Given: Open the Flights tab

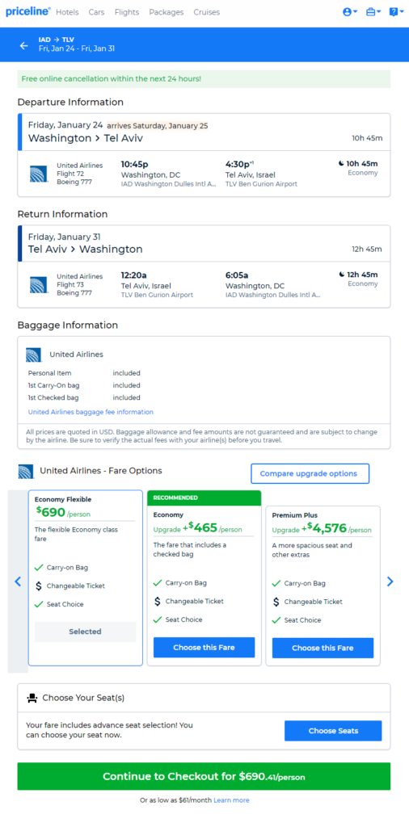Looking at the screenshot, I should click(127, 12).
